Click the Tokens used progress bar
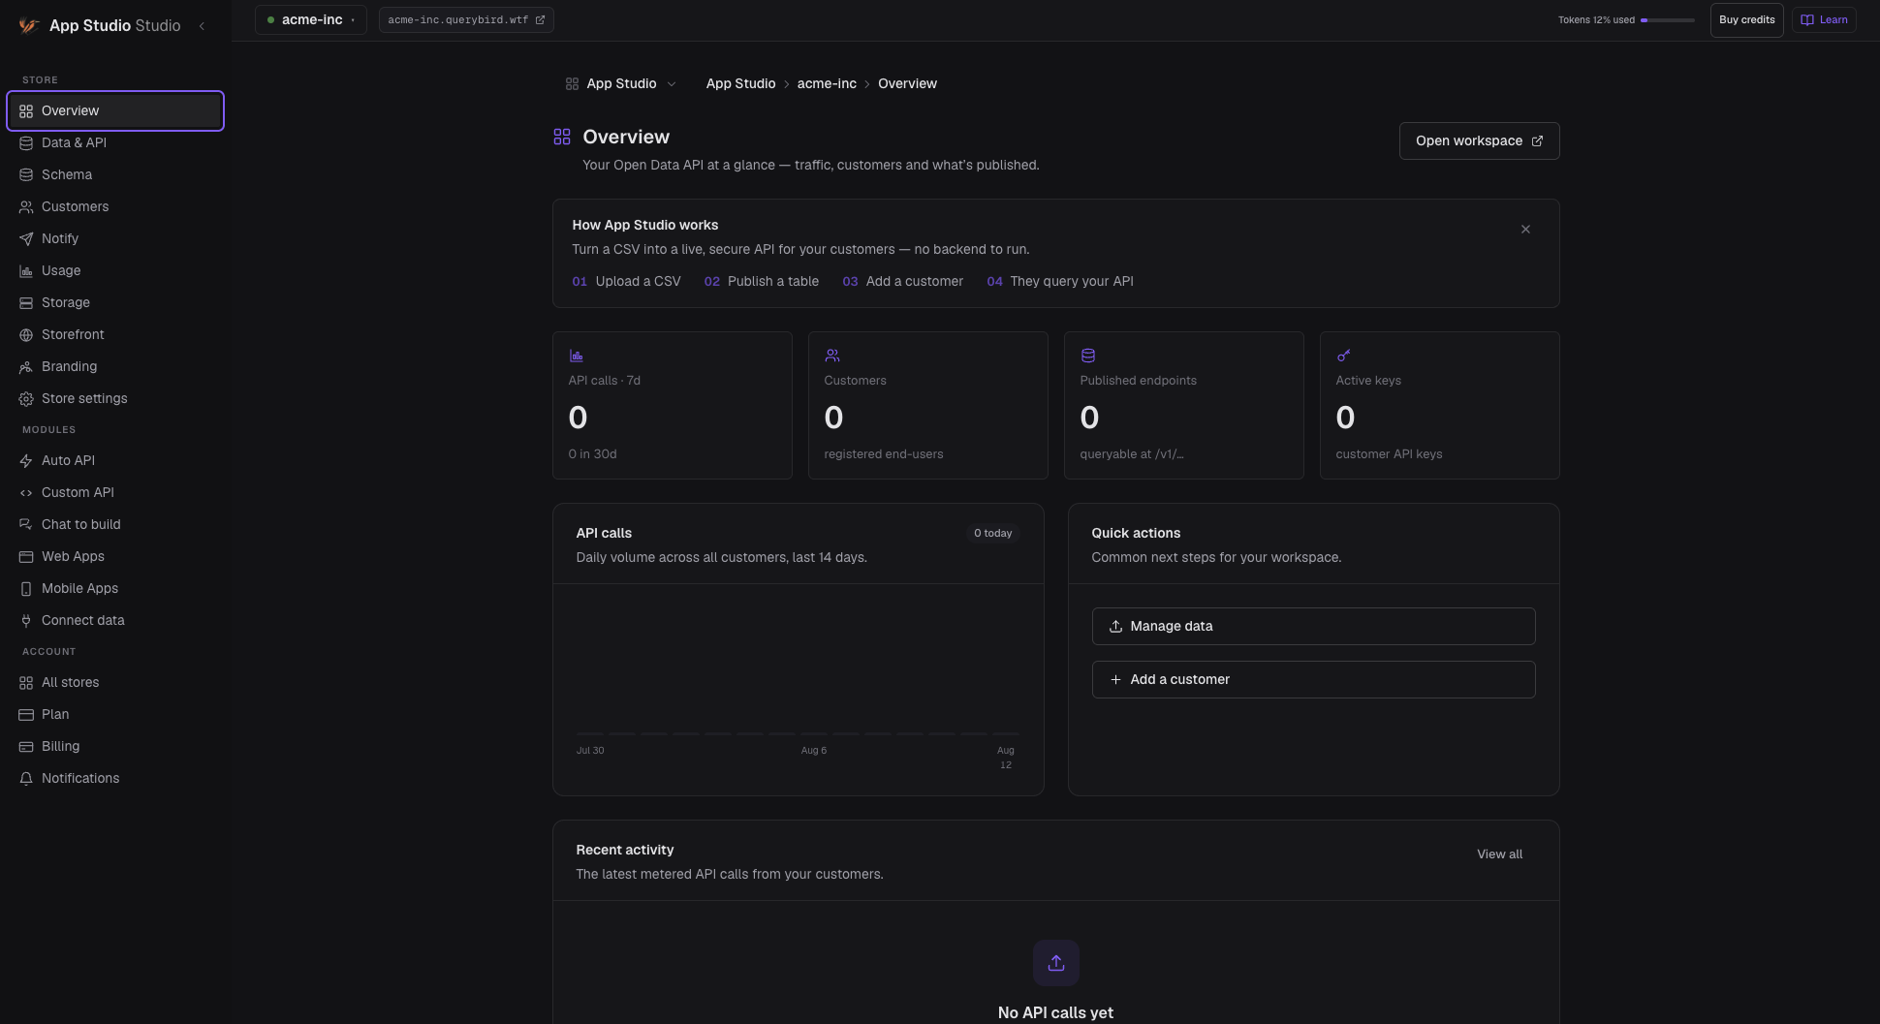The image size is (1880, 1024). 1668,20
